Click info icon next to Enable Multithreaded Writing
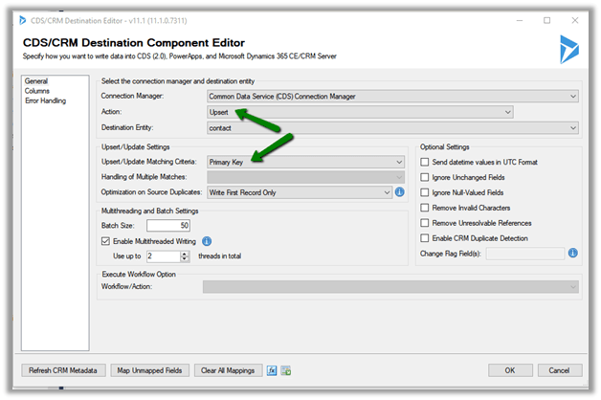 [207, 241]
